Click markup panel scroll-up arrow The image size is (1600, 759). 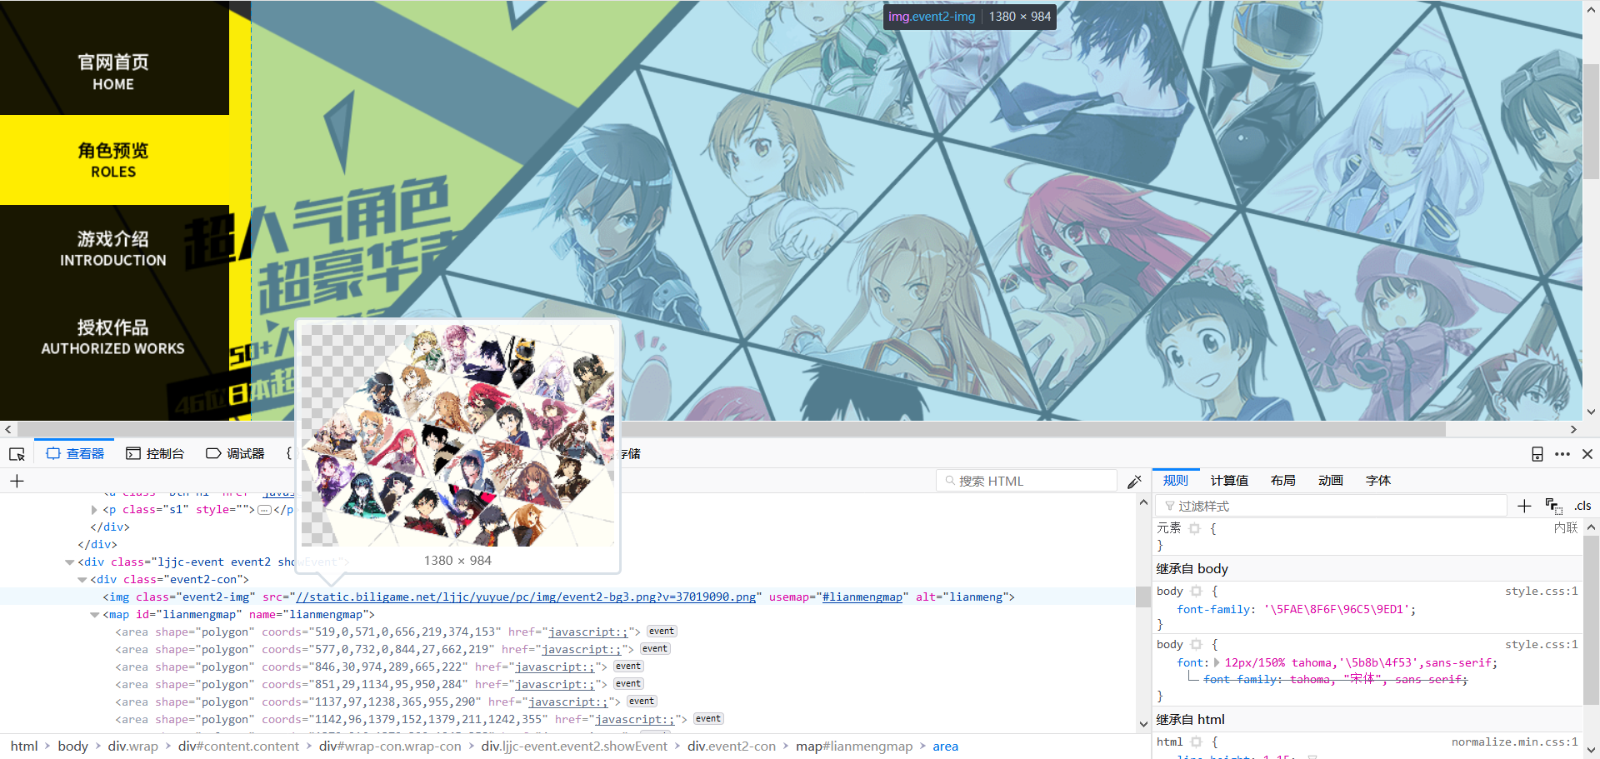point(1143,502)
